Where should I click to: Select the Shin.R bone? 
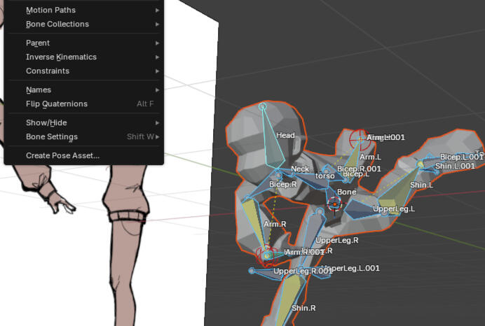[x=303, y=308]
